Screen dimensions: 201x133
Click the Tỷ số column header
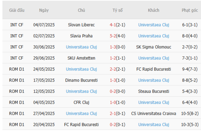[x=118, y=10]
